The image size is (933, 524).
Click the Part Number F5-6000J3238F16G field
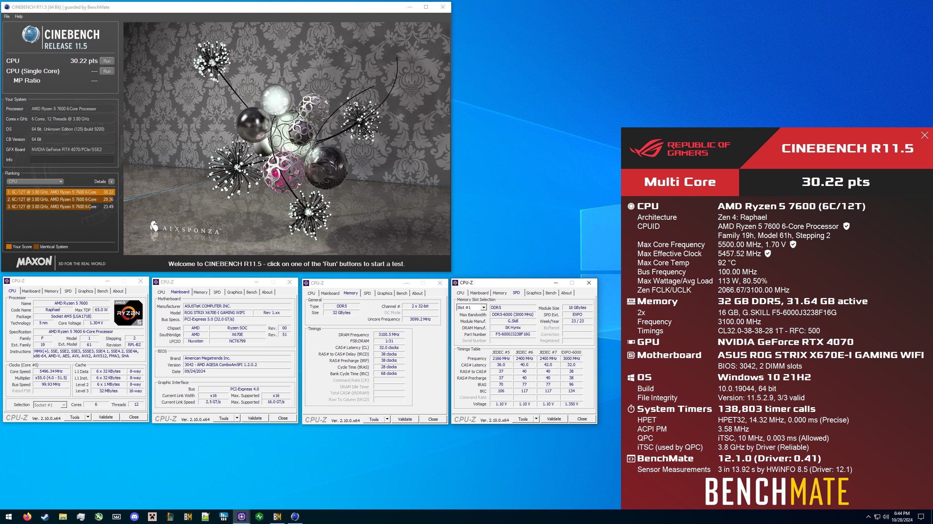pos(513,334)
